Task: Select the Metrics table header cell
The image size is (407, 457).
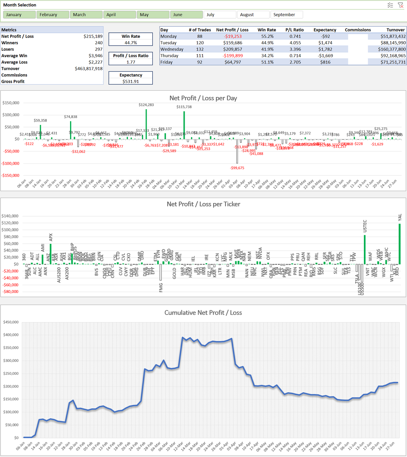Action: 52,30
